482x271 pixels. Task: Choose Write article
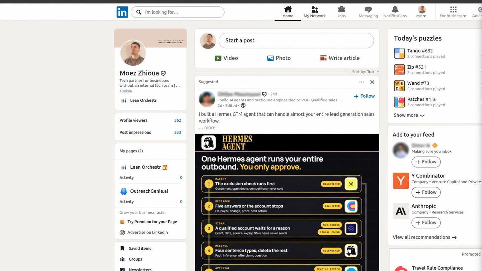click(x=340, y=58)
